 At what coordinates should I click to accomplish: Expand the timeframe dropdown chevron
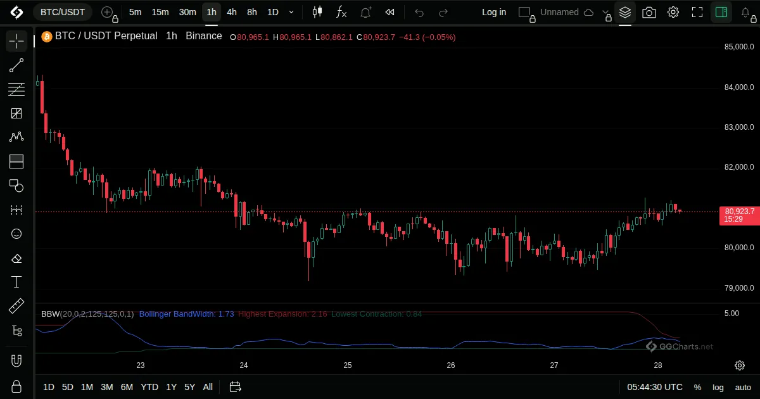click(291, 12)
